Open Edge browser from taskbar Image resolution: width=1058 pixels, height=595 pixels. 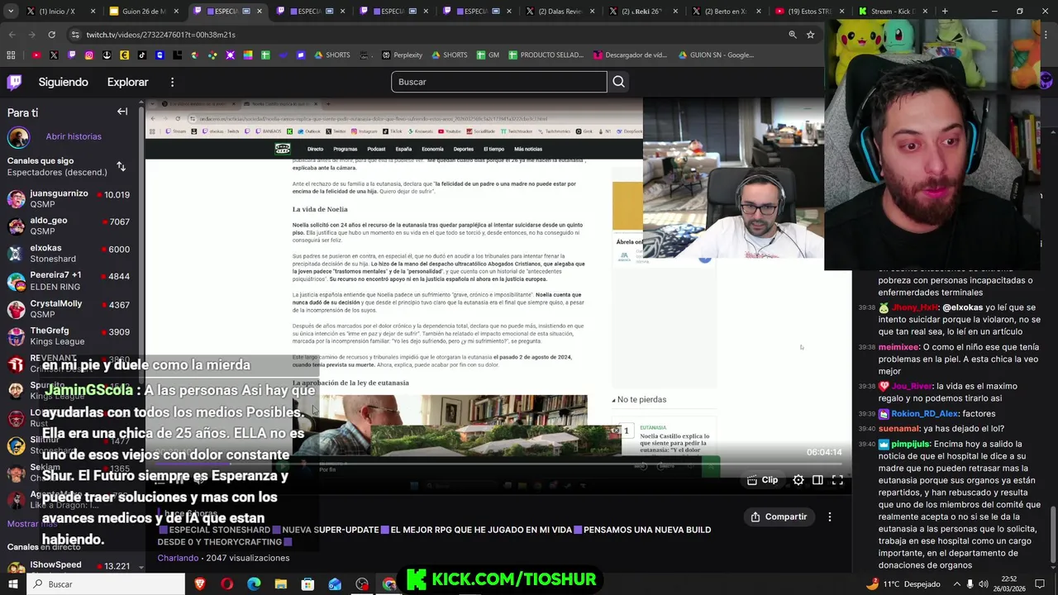coord(254,583)
